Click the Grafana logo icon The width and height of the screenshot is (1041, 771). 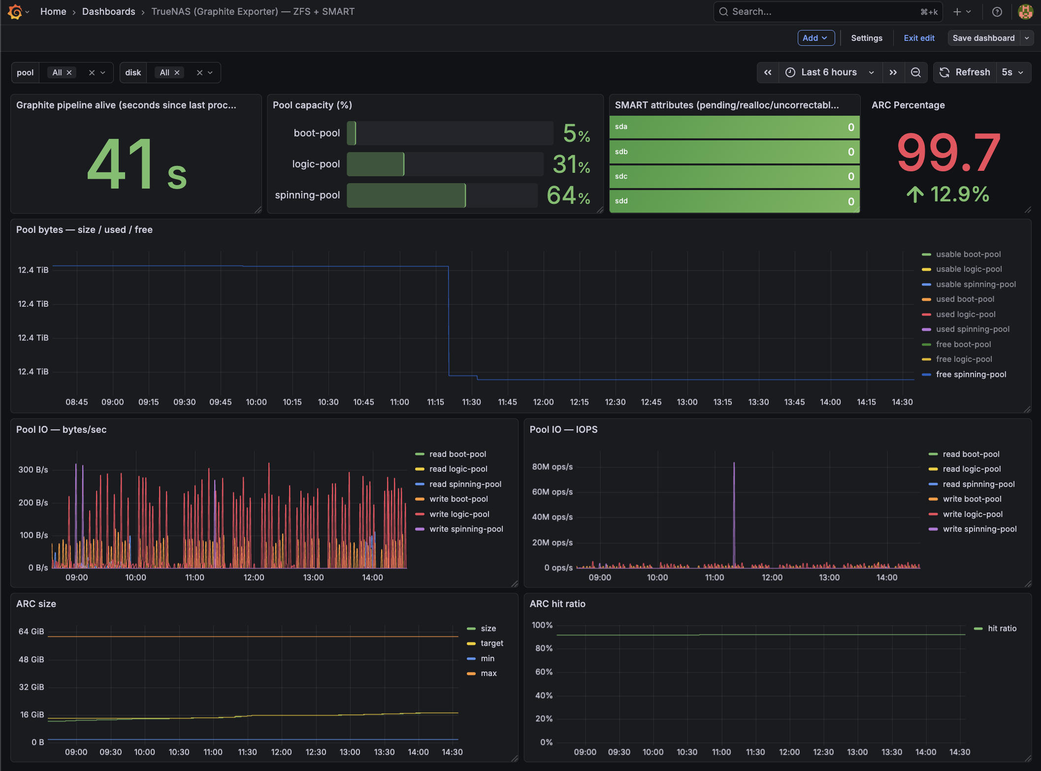coord(14,11)
